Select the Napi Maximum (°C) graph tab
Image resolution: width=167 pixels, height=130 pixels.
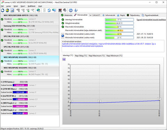coord(97,56)
